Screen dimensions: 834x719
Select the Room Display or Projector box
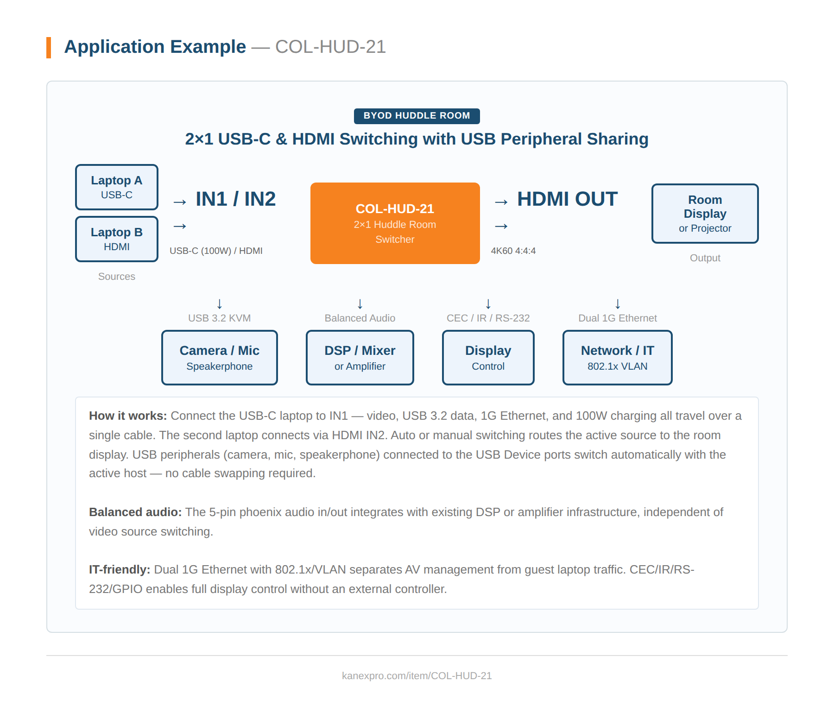(x=705, y=214)
